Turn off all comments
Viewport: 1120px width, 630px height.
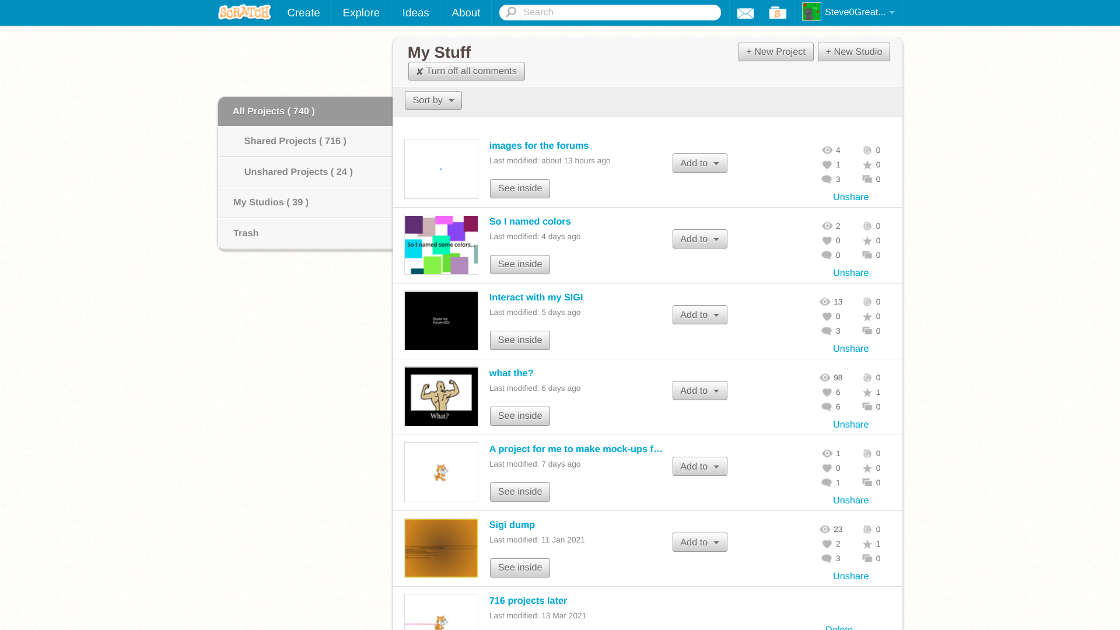point(466,71)
